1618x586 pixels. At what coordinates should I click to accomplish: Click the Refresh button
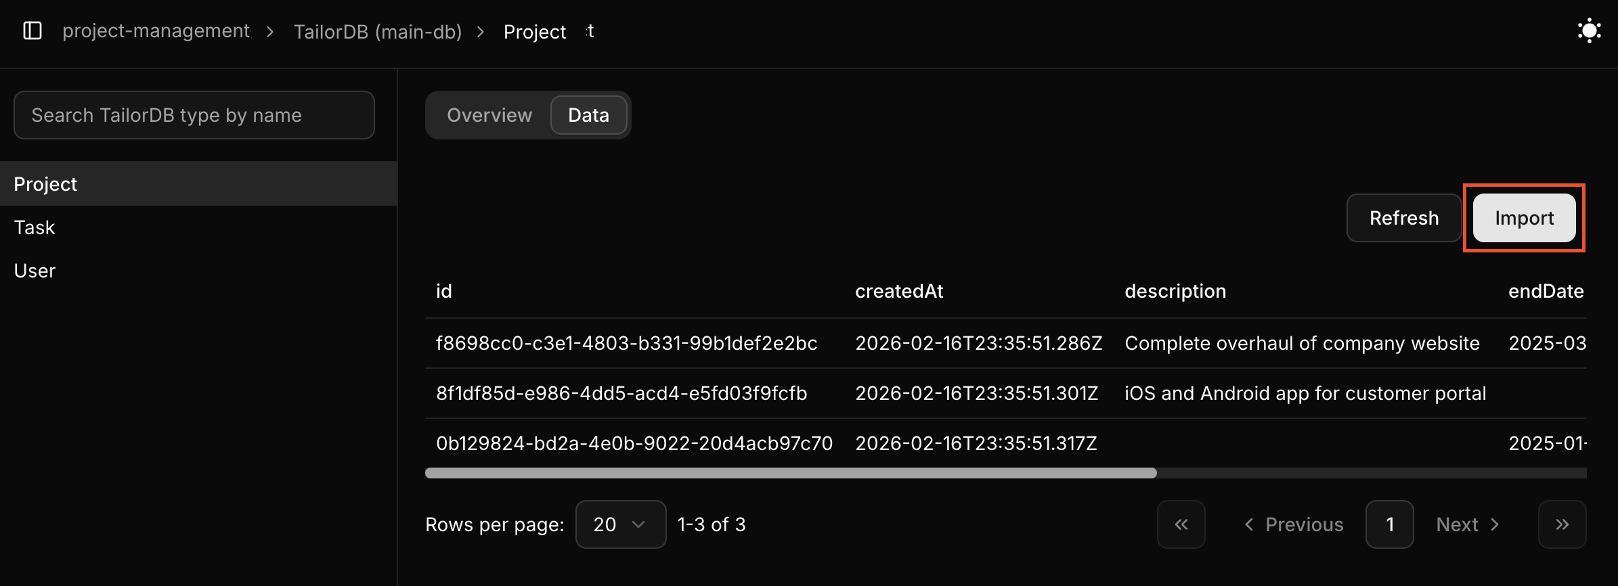pos(1403,218)
